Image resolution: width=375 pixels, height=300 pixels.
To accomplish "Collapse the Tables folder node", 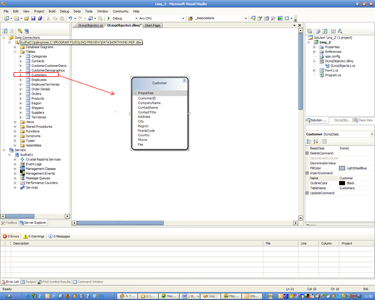I will [15, 52].
